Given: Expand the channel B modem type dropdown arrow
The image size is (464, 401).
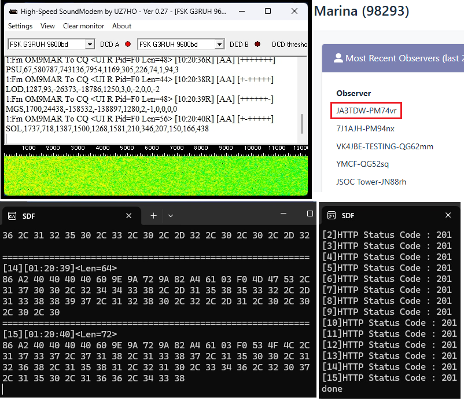Looking at the screenshot, I should (219, 45).
